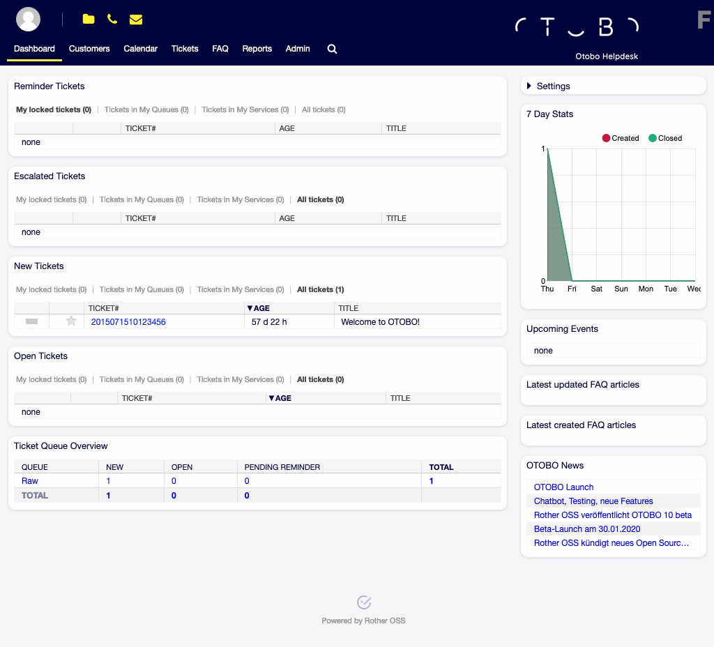Open the Calendar menu
This screenshot has height=647, width=714.
(140, 49)
